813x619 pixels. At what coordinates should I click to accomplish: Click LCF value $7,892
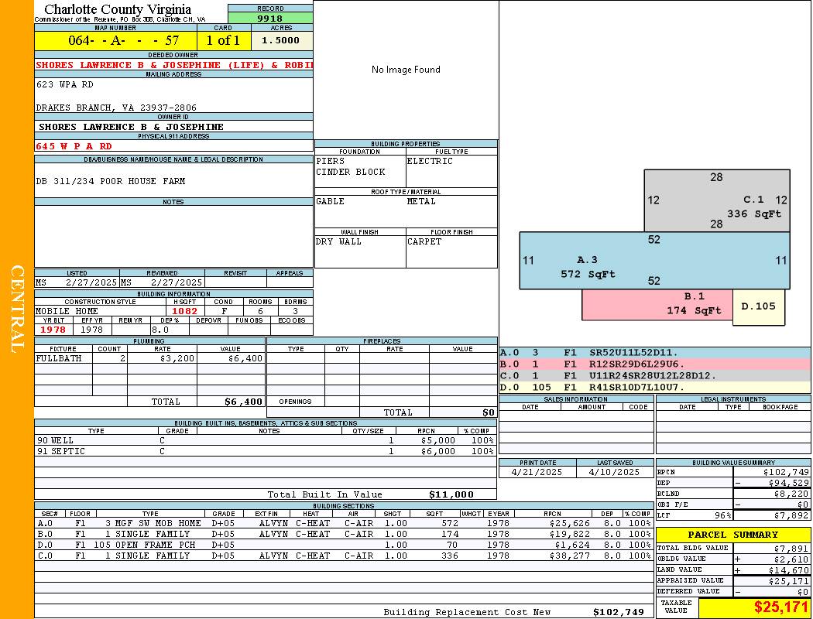click(791, 515)
